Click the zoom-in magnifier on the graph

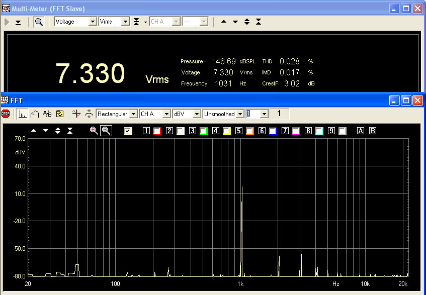tap(94, 131)
